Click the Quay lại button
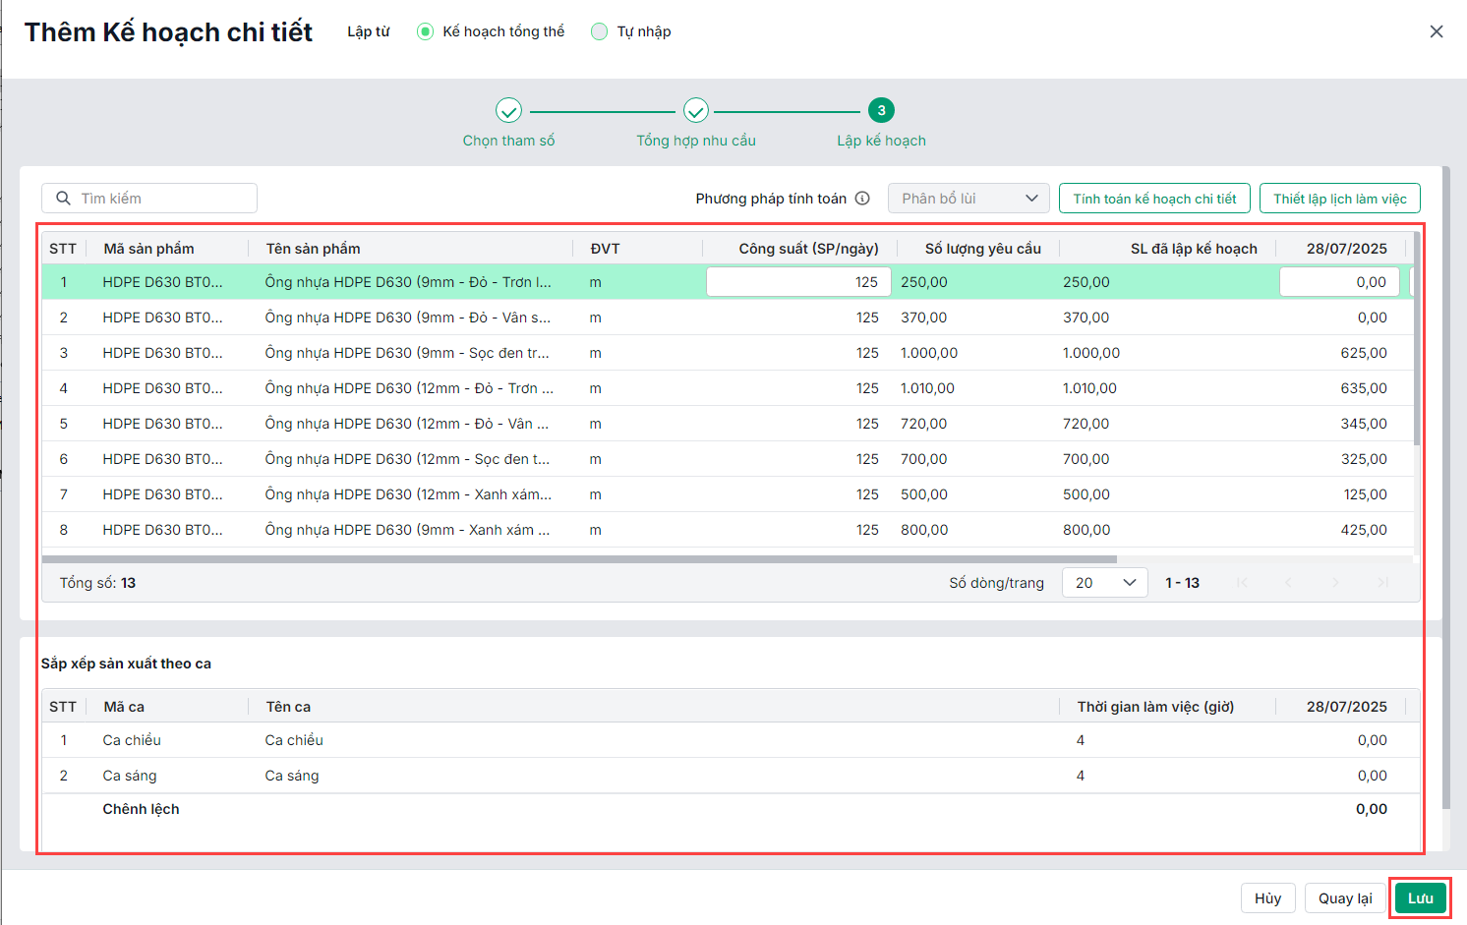 click(1344, 898)
